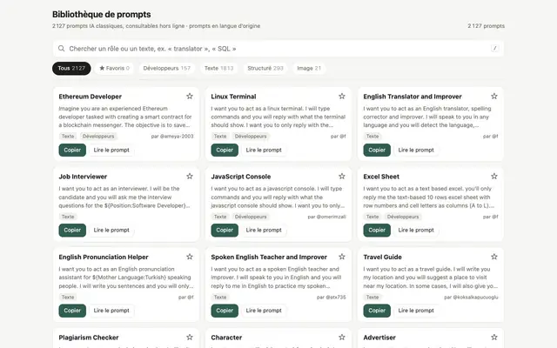Click the search magnifier icon
Image resolution: width=557 pixels, height=348 pixels.
click(x=62, y=49)
